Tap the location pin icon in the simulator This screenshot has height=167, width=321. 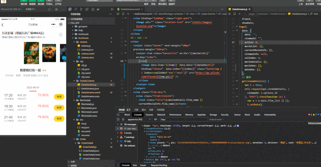(x=61, y=35)
